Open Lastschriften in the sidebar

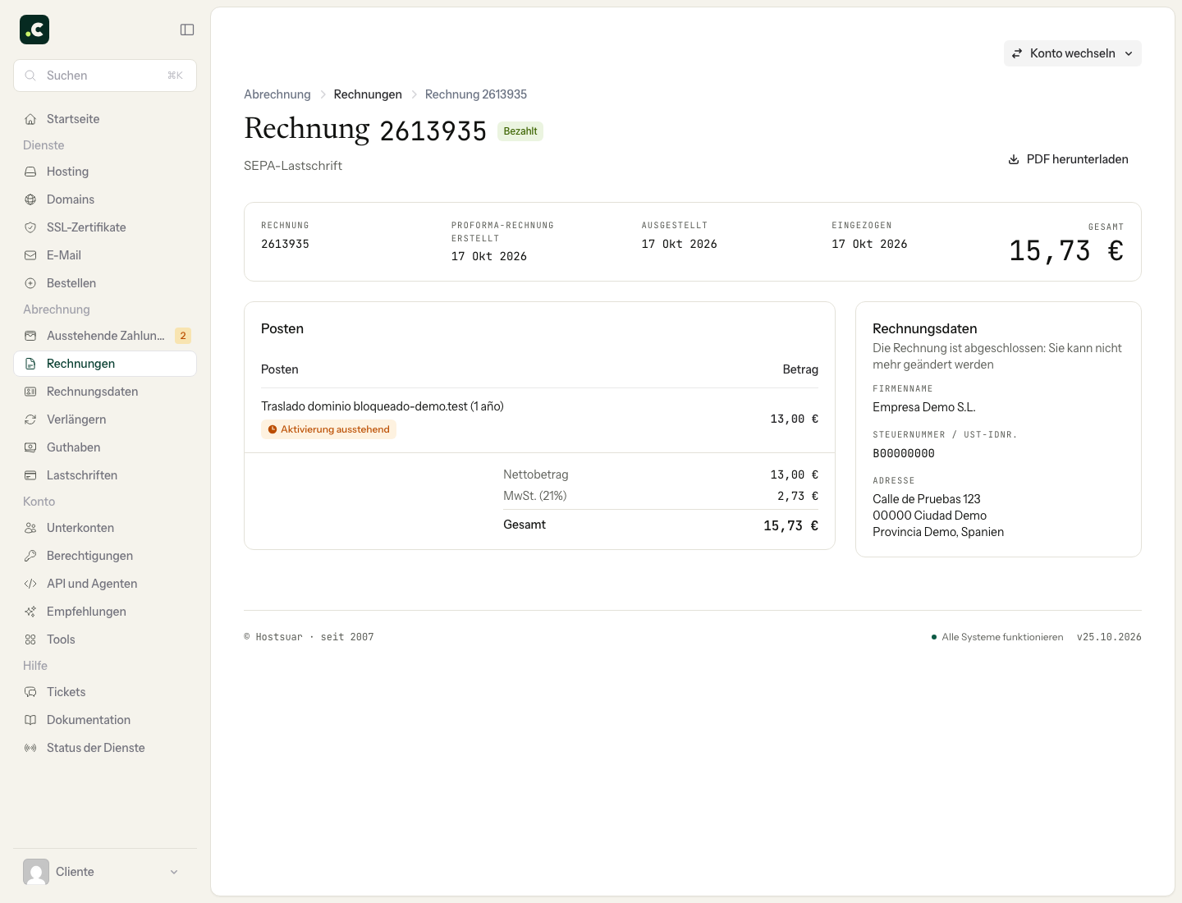pyautogui.click(x=105, y=475)
